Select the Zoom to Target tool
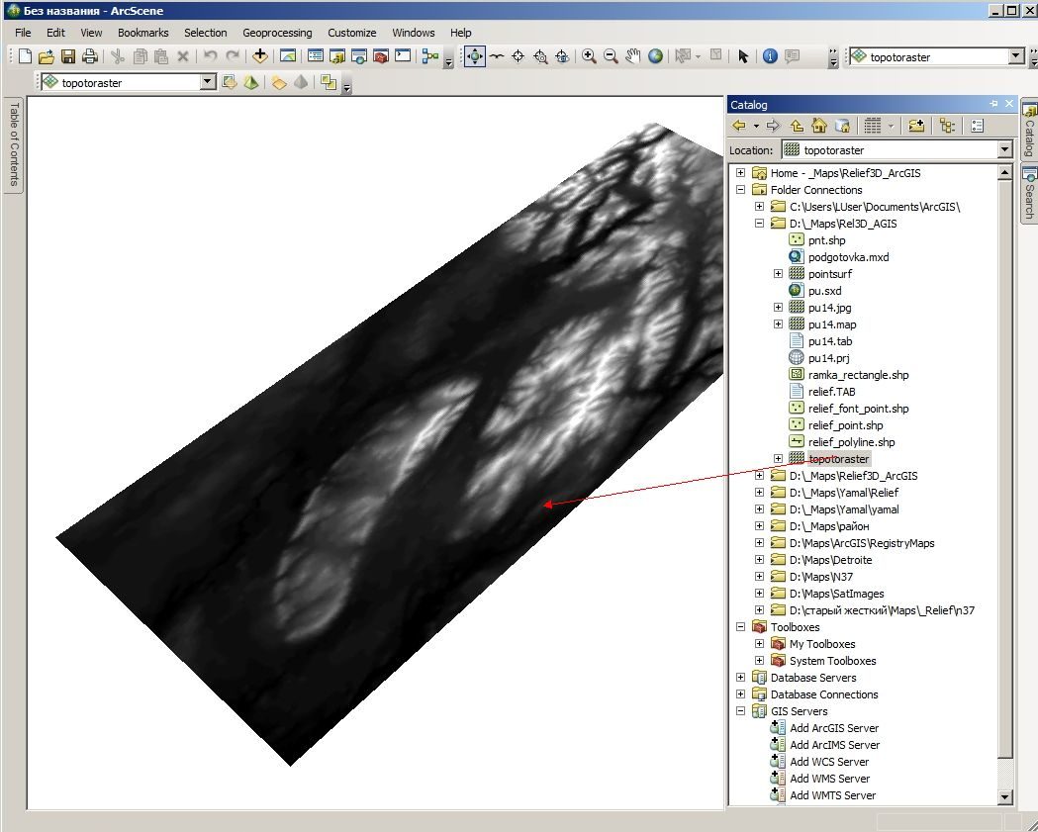Viewport: 1038px width, 832px height. coord(540,56)
